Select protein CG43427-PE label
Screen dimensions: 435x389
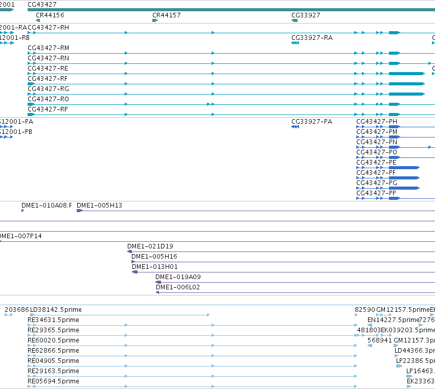click(376, 163)
